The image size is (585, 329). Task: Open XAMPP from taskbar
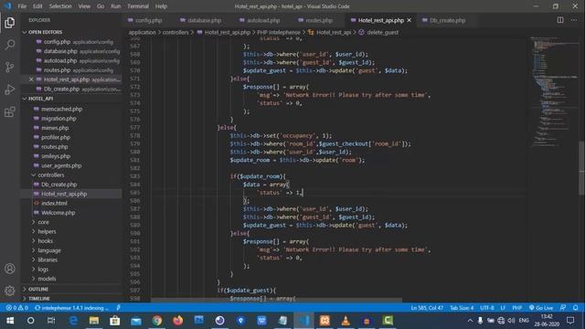click(324, 321)
